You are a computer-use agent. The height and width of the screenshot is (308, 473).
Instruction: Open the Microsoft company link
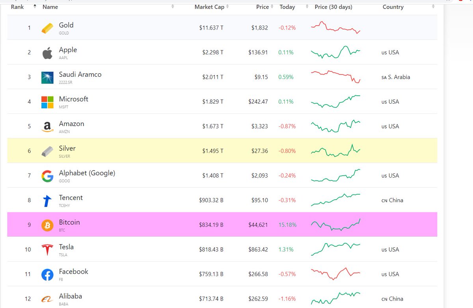(73, 99)
